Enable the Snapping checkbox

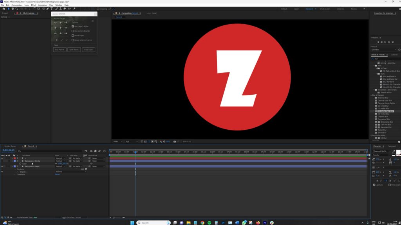[x=98, y=9]
